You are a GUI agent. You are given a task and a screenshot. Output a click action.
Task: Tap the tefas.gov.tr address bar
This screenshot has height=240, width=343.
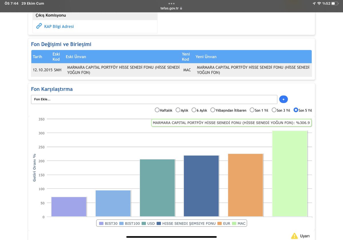(x=171, y=8)
